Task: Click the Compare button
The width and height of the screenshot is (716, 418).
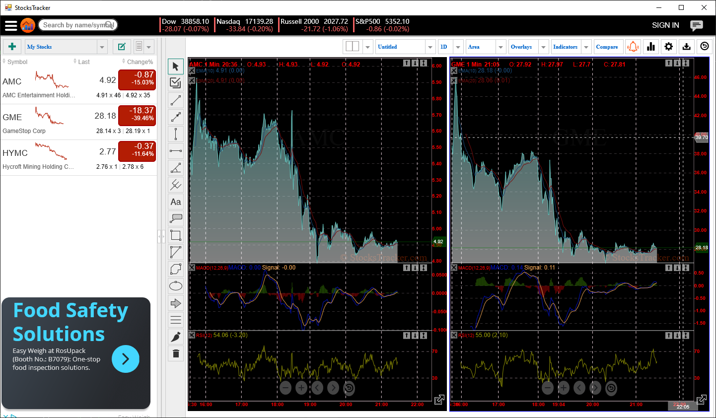Action: pyautogui.click(x=607, y=47)
